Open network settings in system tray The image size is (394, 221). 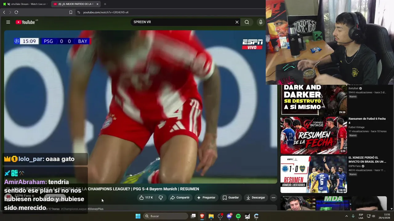tap(369, 216)
